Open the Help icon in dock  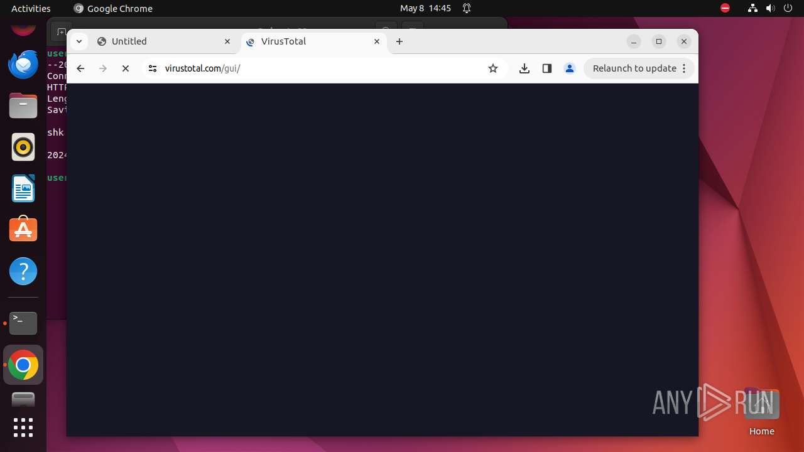tap(23, 271)
